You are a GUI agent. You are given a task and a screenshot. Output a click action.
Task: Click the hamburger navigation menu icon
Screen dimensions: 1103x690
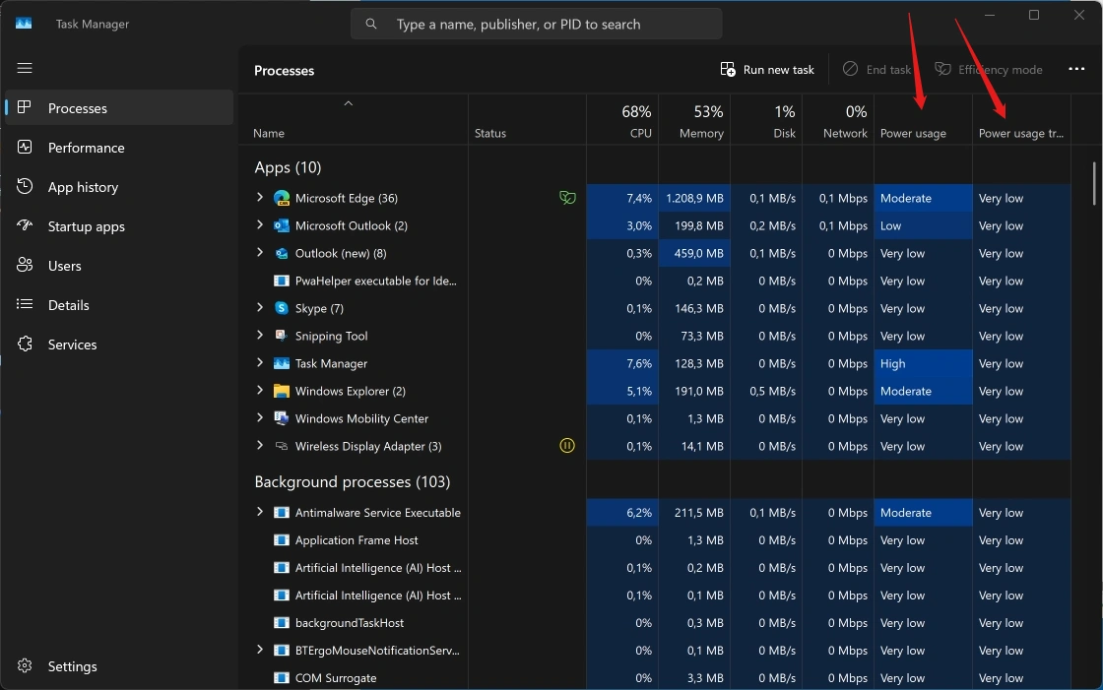(x=25, y=68)
